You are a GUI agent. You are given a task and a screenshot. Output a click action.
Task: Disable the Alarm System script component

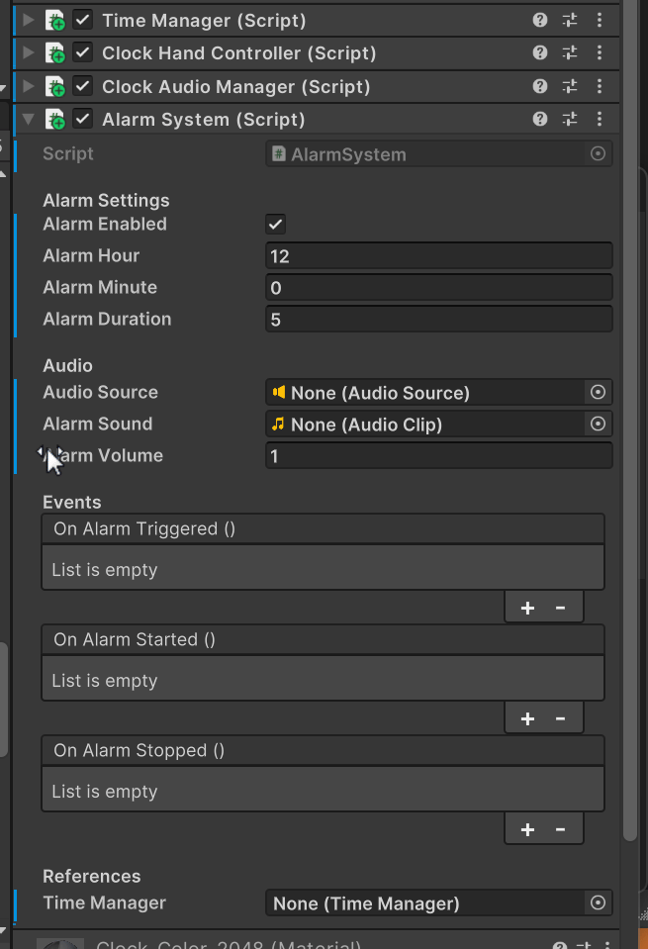point(82,119)
